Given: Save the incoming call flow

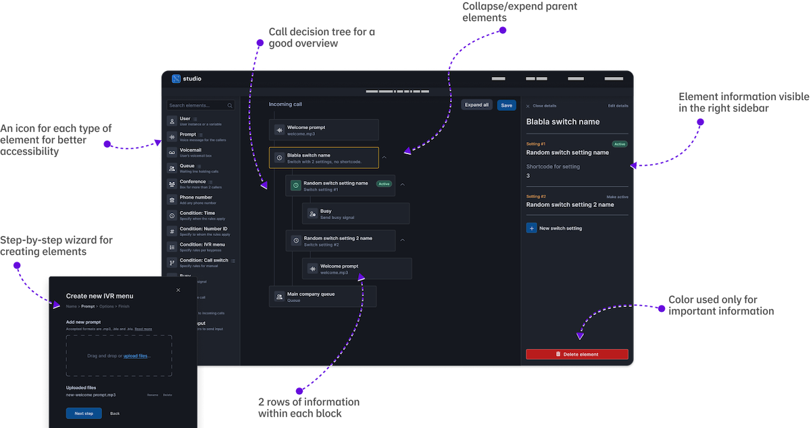Looking at the screenshot, I should click(x=506, y=105).
